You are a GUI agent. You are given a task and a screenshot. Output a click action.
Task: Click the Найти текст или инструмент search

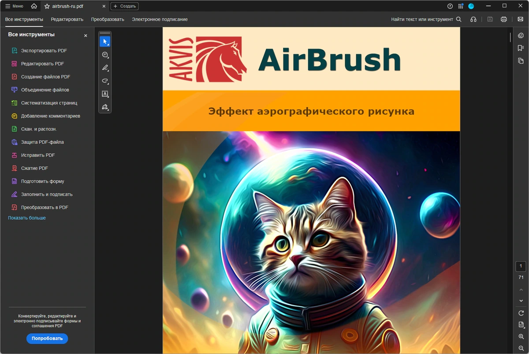[x=426, y=19]
